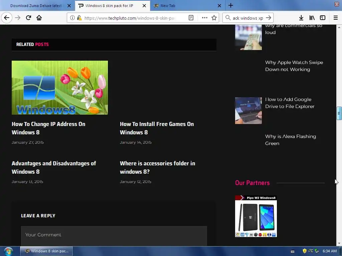This screenshot has width=342, height=256.
Task: Click the LEAVE A REPLY heading
Action: (x=38, y=216)
